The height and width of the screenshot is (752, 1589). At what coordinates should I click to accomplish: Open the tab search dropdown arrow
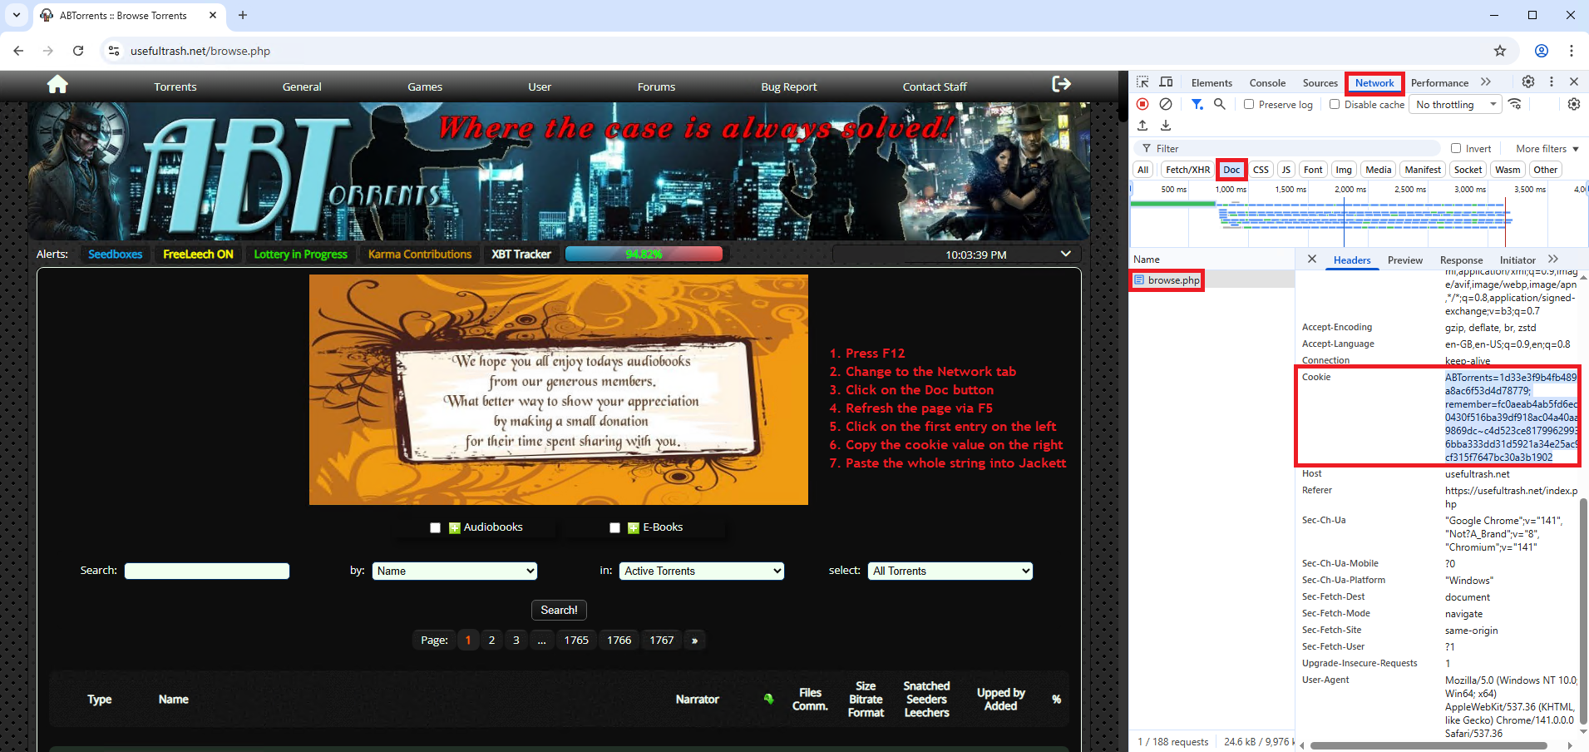(17, 15)
